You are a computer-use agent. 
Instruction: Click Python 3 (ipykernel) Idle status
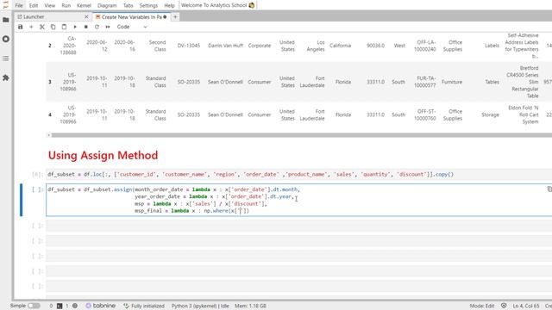pos(200,306)
